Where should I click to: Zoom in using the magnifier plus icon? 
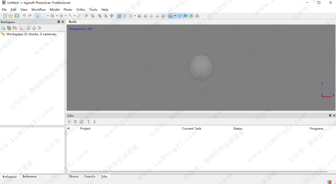(100, 16)
